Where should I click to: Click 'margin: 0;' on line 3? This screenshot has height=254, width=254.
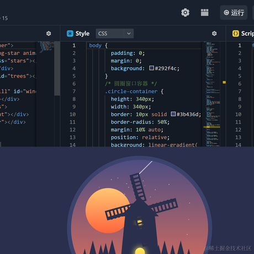tap(126, 61)
